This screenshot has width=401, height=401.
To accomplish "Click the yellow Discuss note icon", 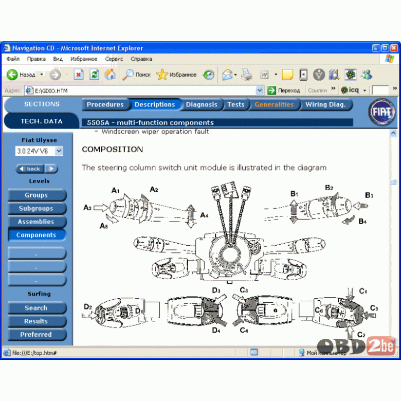I will 287,75.
